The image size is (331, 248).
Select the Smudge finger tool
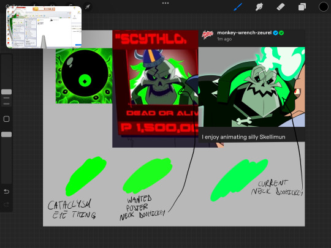(259, 7)
